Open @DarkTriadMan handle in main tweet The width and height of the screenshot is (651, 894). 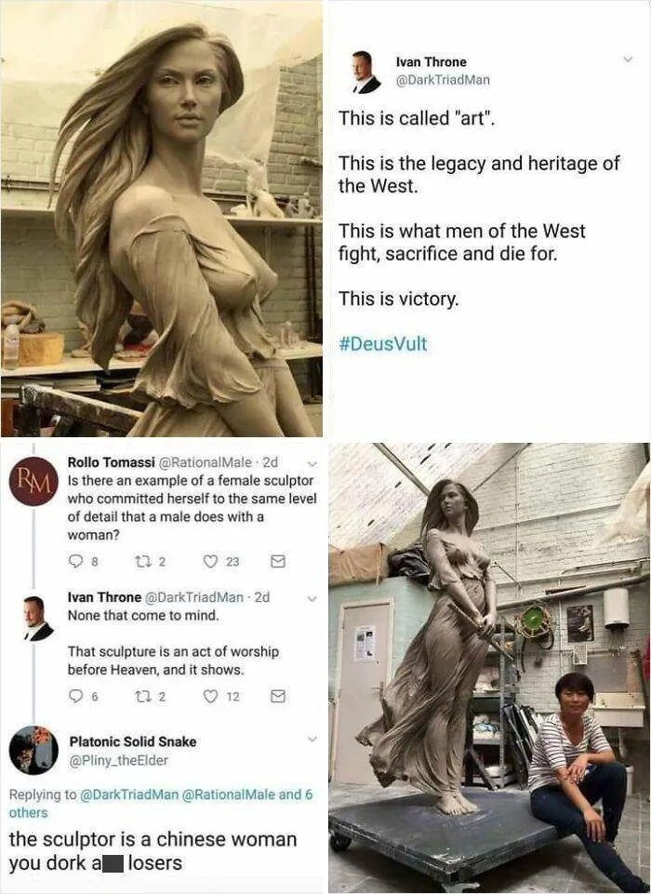coord(443,80)
